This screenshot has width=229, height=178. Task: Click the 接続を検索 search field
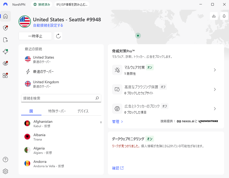[x=58, y=98]
